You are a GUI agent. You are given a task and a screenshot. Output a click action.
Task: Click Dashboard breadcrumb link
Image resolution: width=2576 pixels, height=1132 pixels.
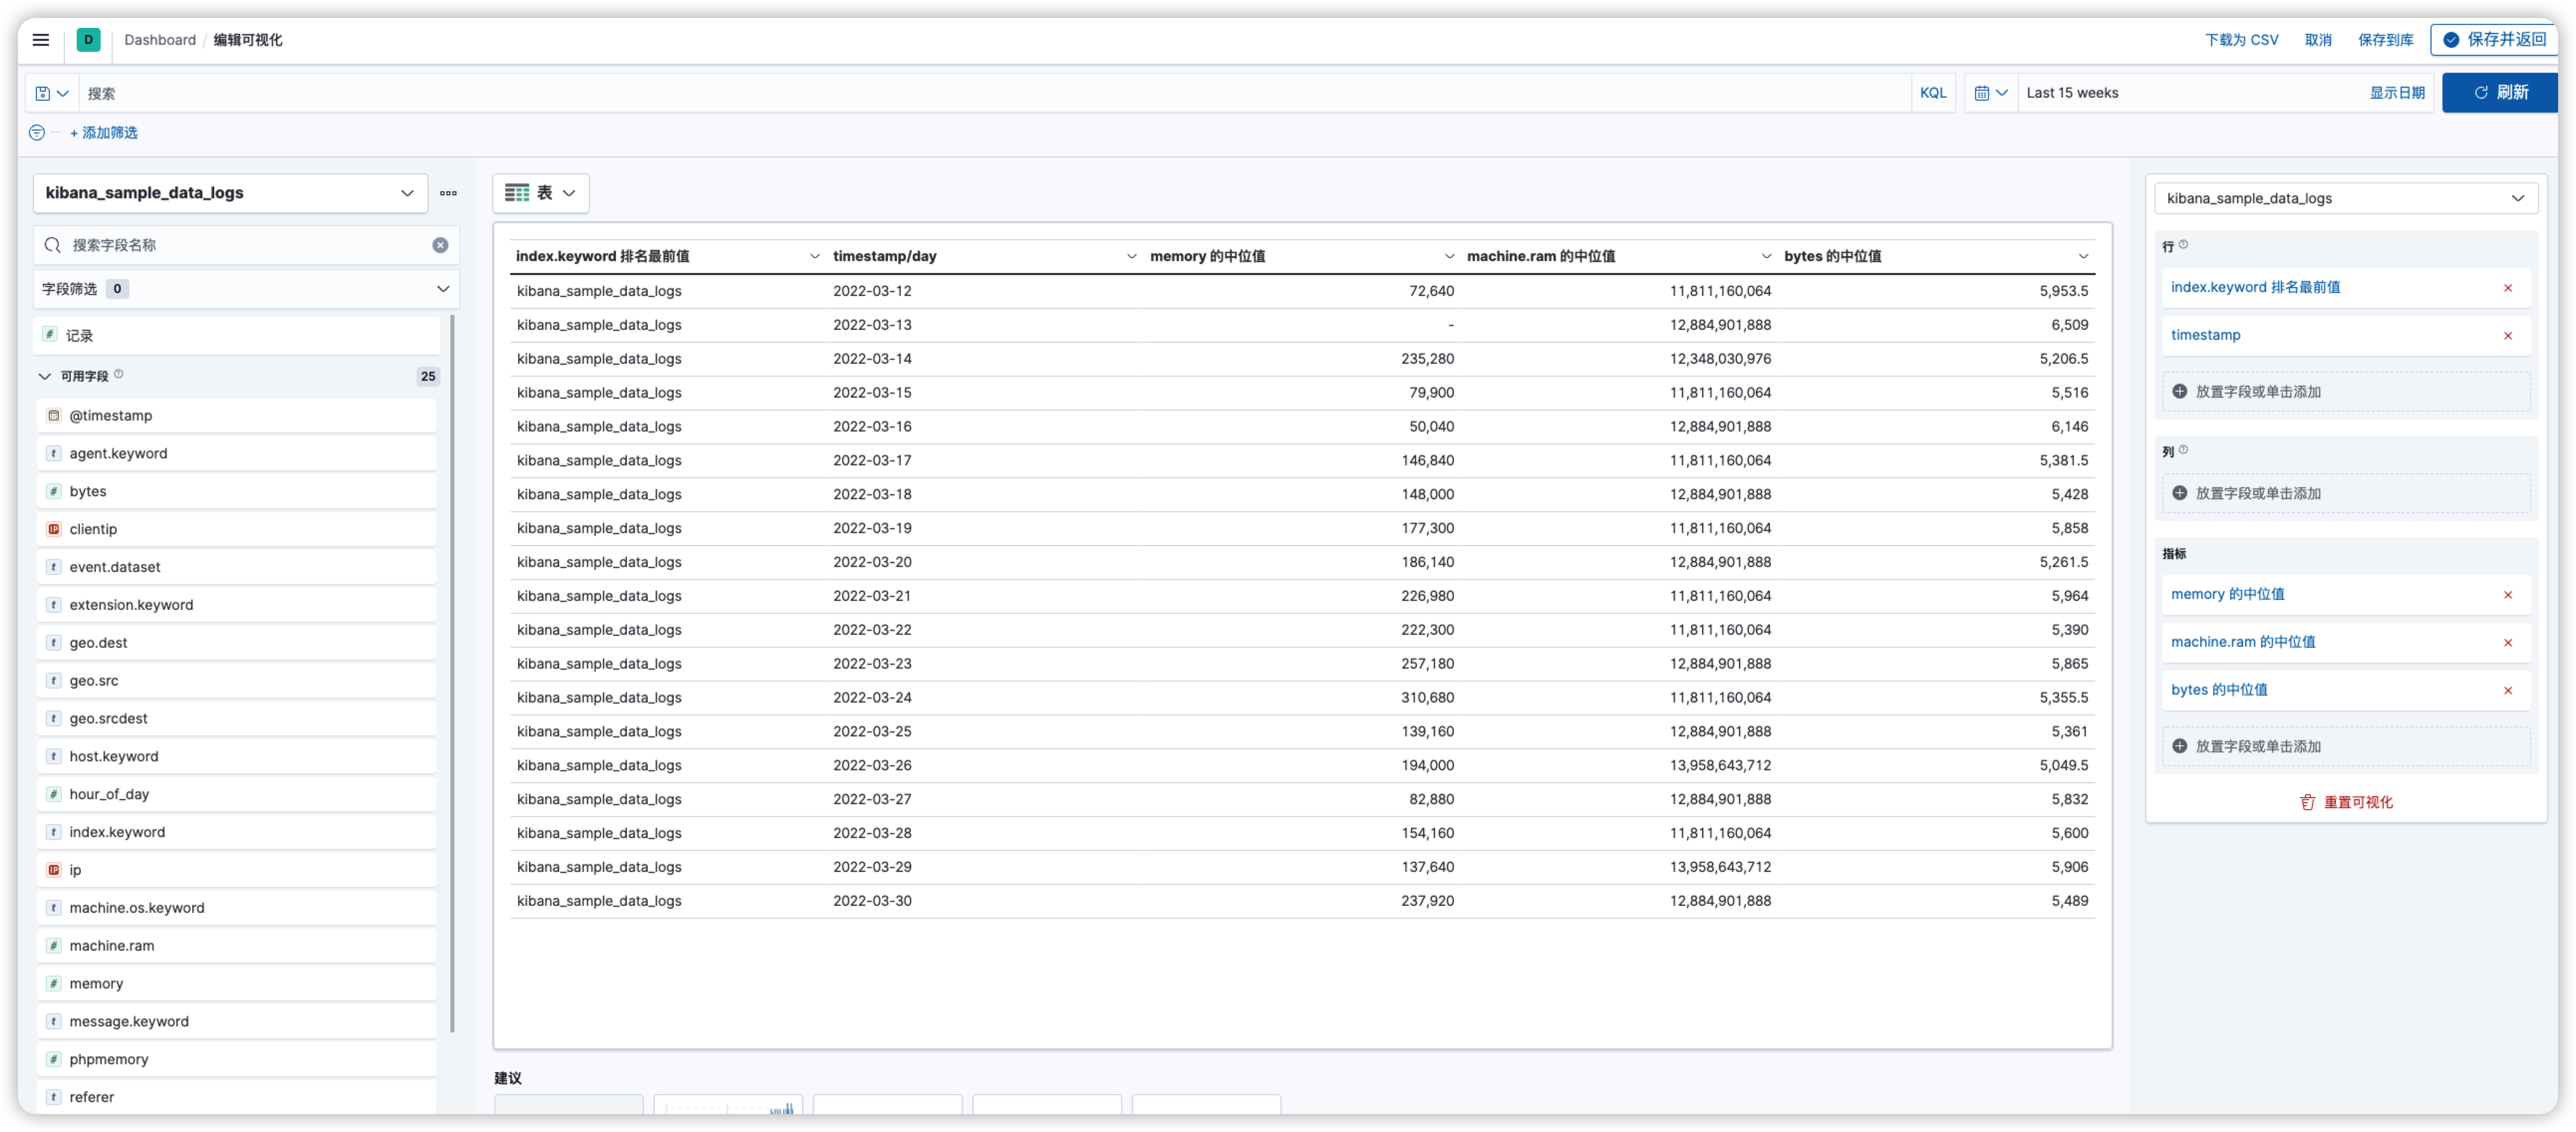(x=160, y=40)
